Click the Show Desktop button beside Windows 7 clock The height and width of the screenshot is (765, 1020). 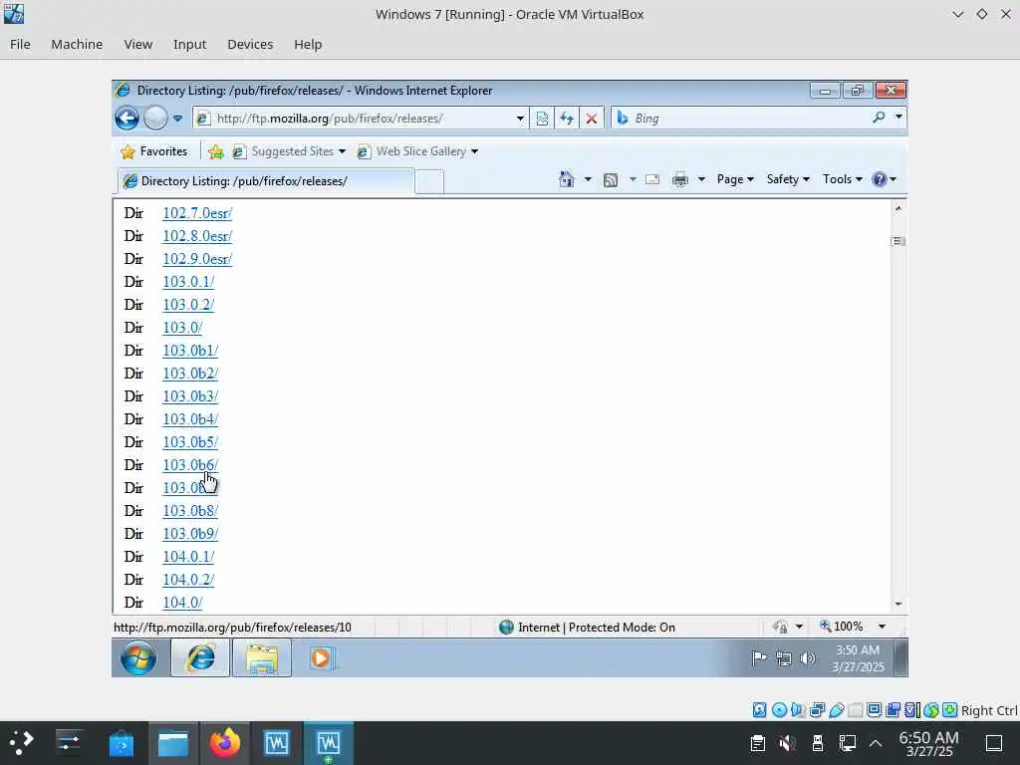point(900,658)
